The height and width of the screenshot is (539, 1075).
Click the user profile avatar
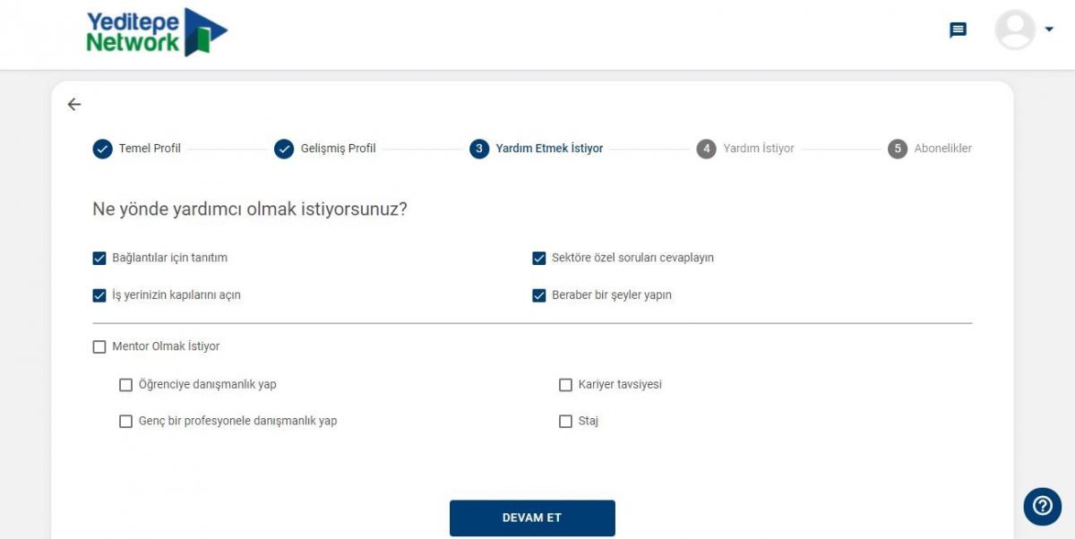pyautogui.click(x=1015, y=30)
